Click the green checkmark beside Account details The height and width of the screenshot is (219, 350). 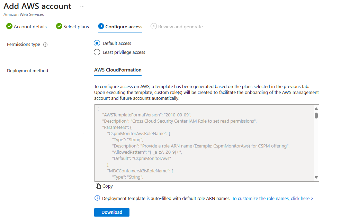click(x=9, y=26)
